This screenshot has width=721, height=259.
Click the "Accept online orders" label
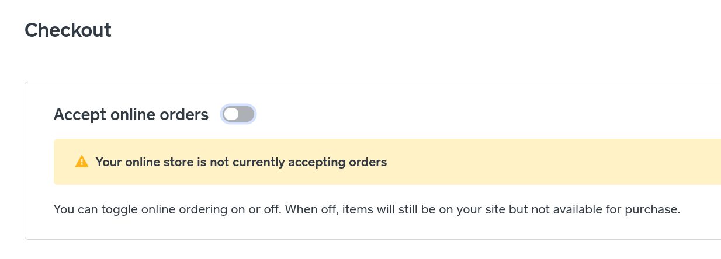131,115
